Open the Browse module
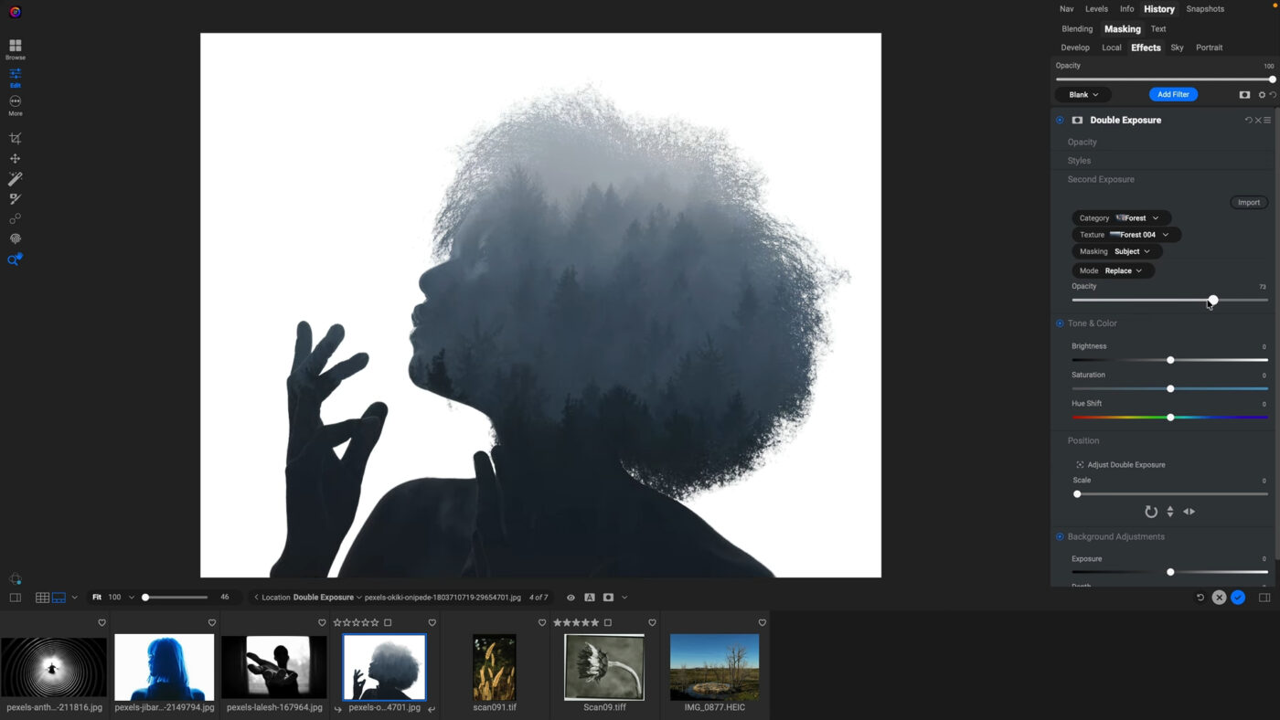The height and width of the screenshot is (720, 1280). 15,48
